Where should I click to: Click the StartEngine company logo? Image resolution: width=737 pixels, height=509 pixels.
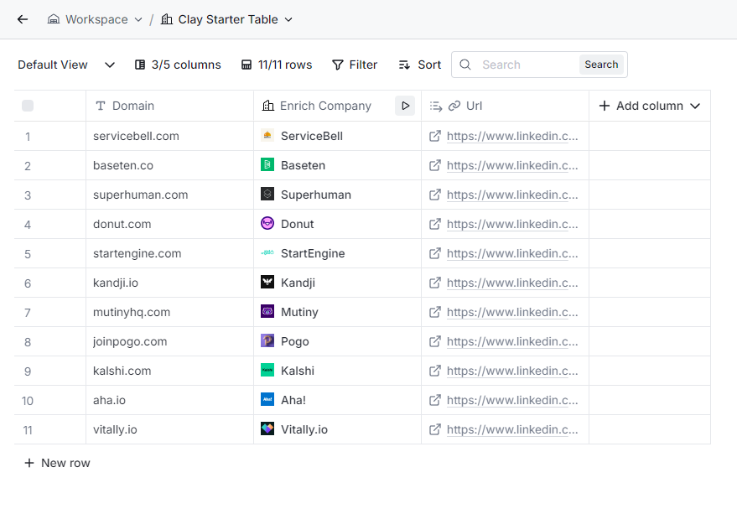pyautogui.click(x=267, y=252)
